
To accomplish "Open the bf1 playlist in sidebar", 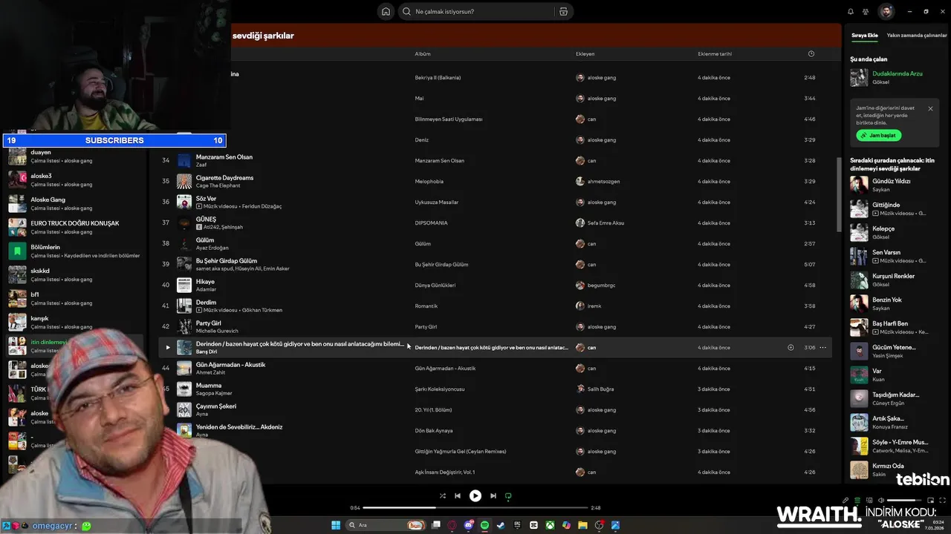I will [76, 298].
